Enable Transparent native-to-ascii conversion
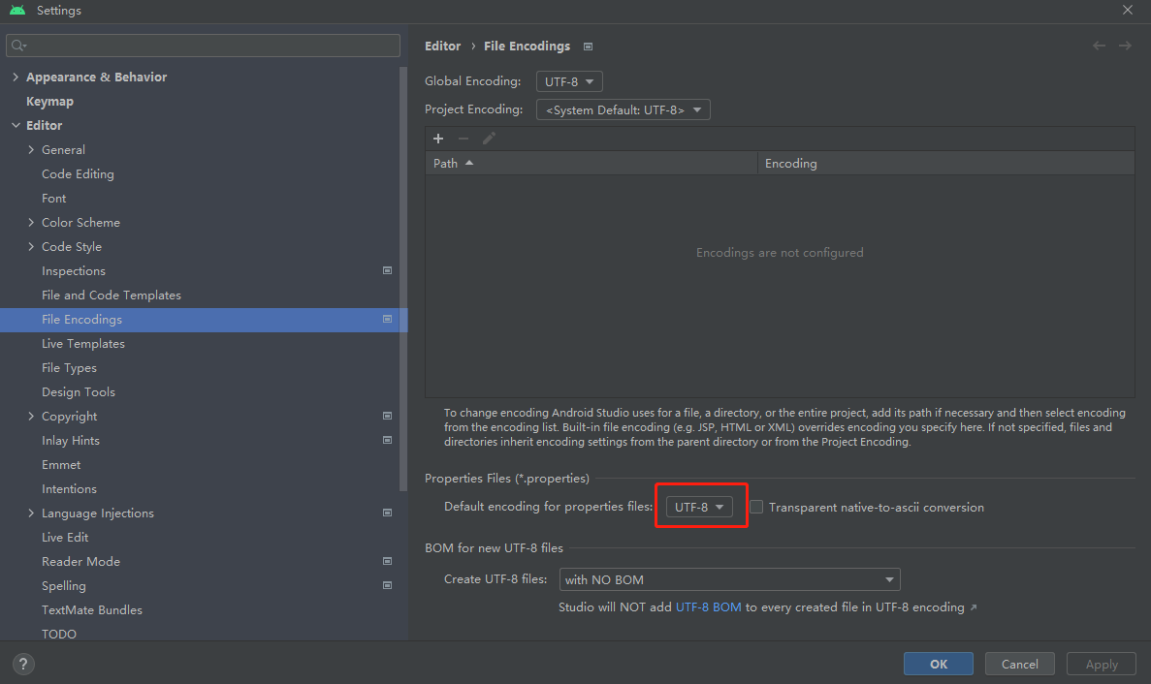Screen dimensions: 1151x684 (x=756, y=507)
